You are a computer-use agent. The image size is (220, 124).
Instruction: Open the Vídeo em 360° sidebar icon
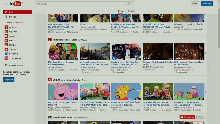point(6,58)
